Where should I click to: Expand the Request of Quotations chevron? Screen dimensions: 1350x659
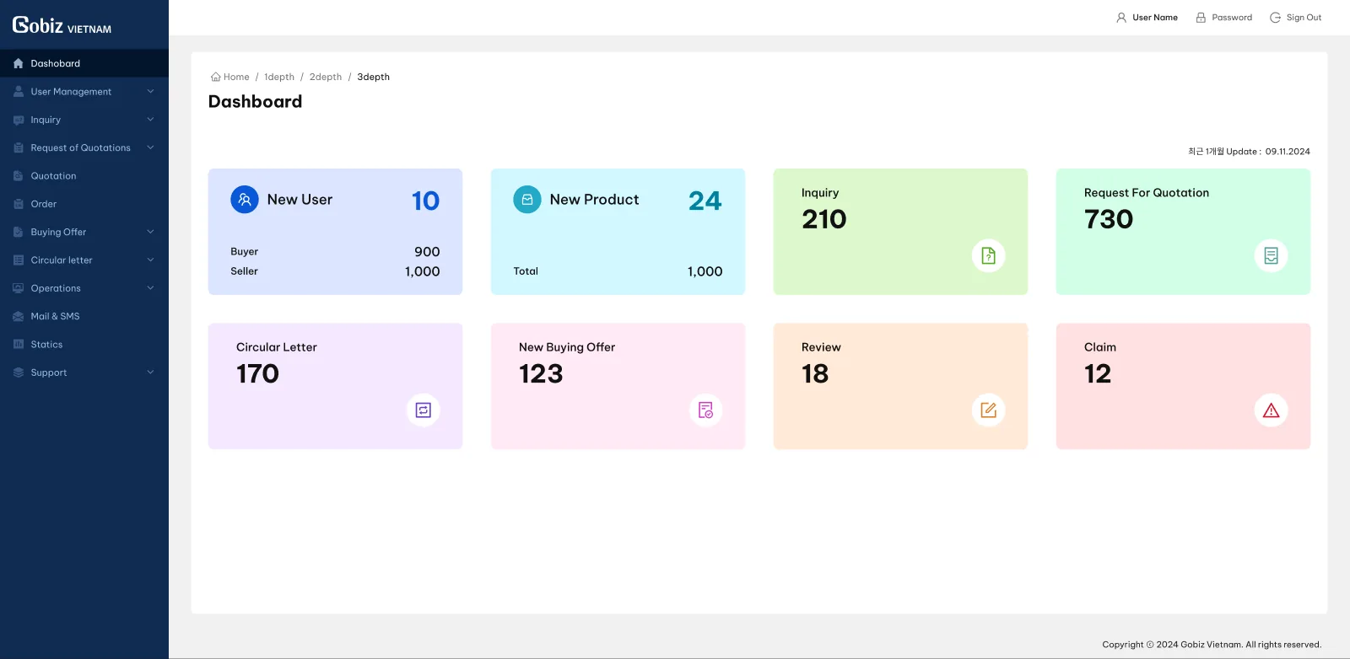(x=150, y=147)
